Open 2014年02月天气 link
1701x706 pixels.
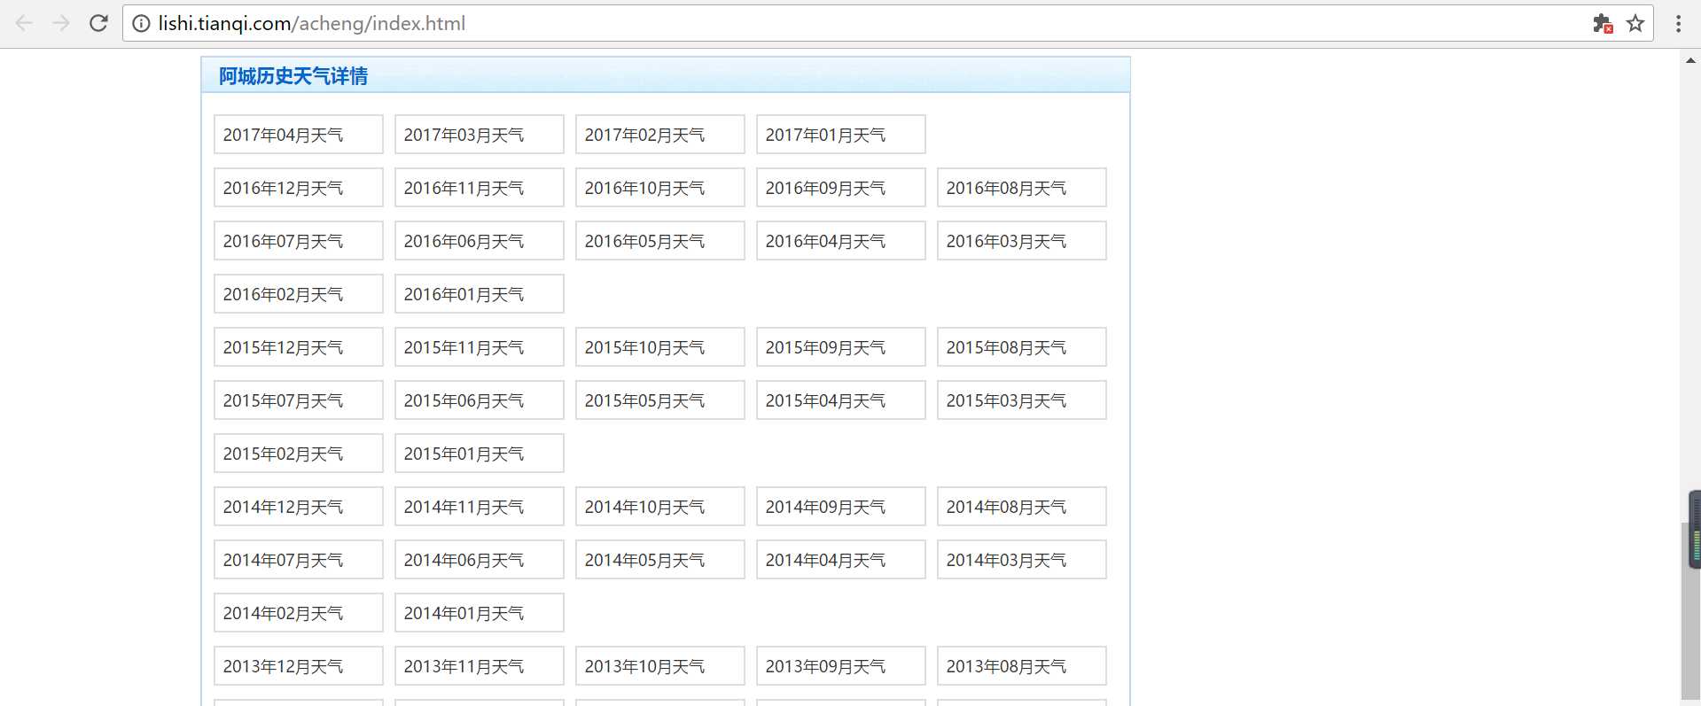(x=299, y=613)
